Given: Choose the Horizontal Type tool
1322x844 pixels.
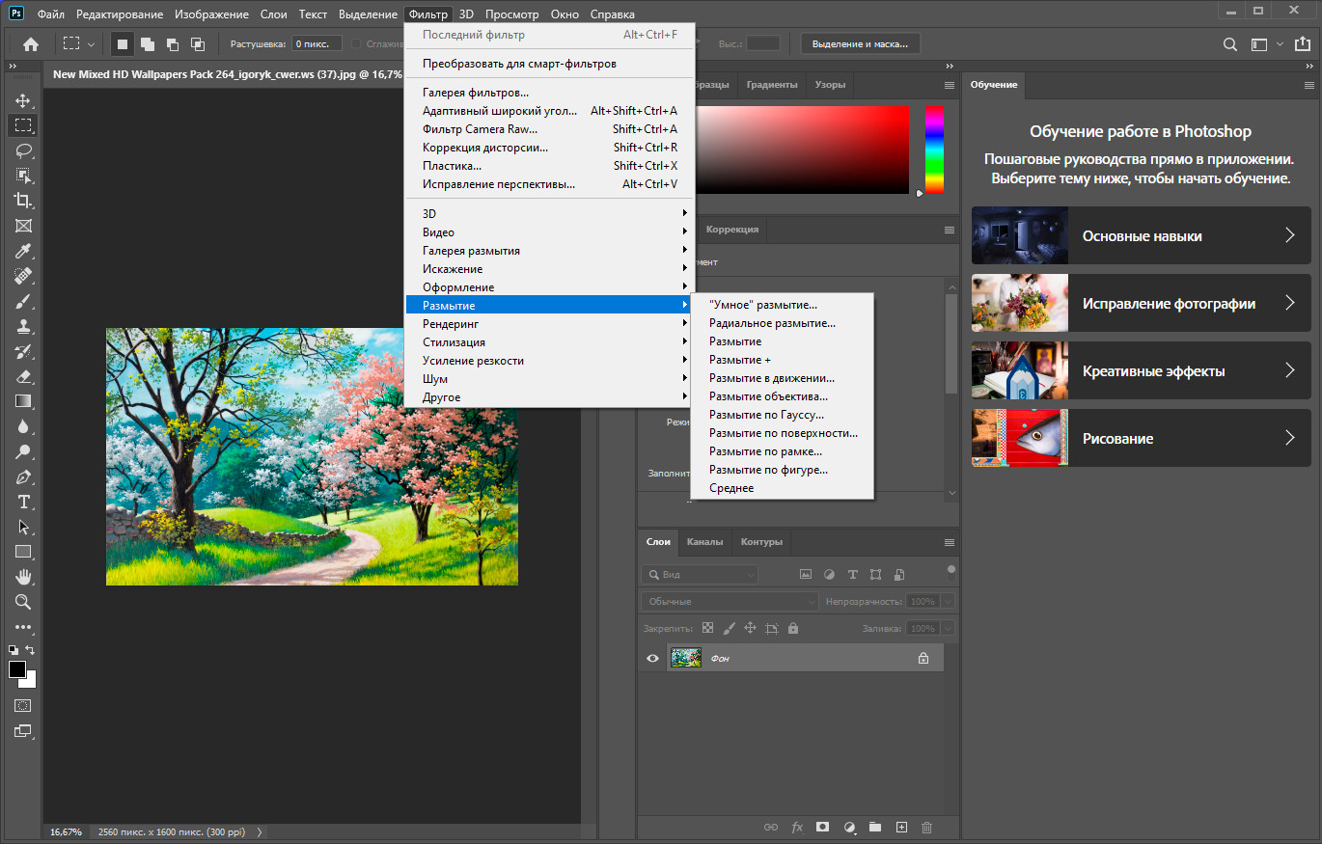Looking at the screenshot, I should tap(23, 502).
